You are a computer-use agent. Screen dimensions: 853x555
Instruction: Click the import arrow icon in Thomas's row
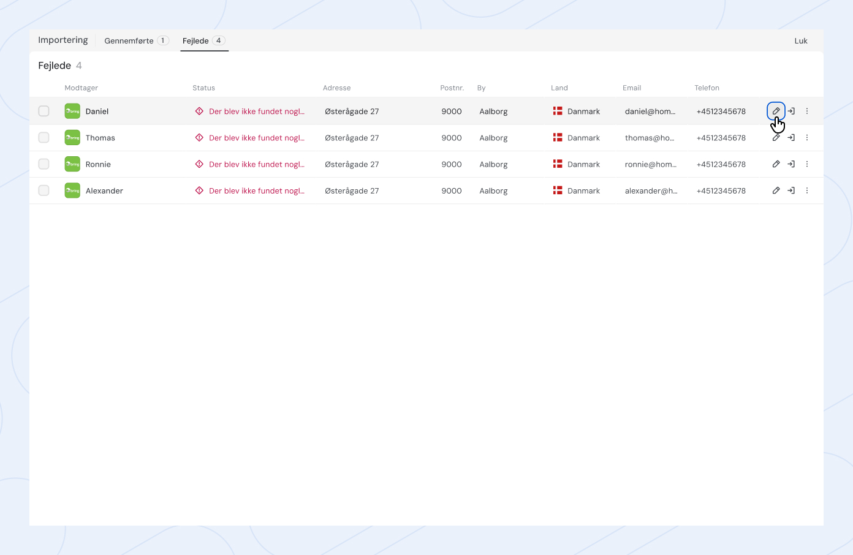click(791, 138)
